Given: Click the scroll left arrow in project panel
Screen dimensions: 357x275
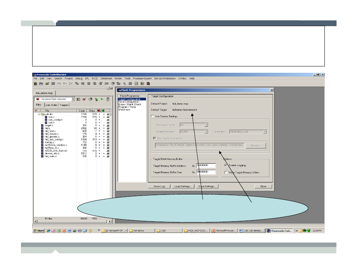Looking at the screenshot, I should pyautogui.click(x=35, y=221).
